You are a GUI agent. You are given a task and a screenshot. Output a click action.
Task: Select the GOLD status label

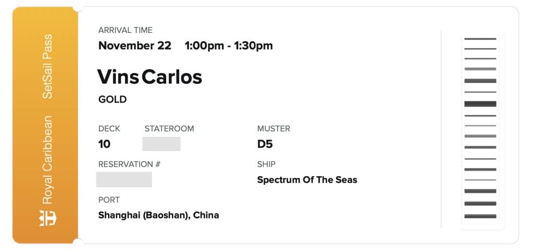tap(112, 99)
